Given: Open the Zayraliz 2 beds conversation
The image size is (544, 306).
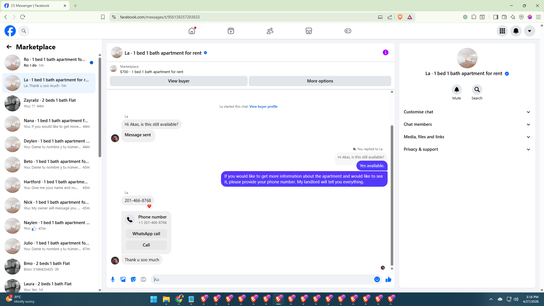Looking at the screenshot, I should (x=49, y=103).
